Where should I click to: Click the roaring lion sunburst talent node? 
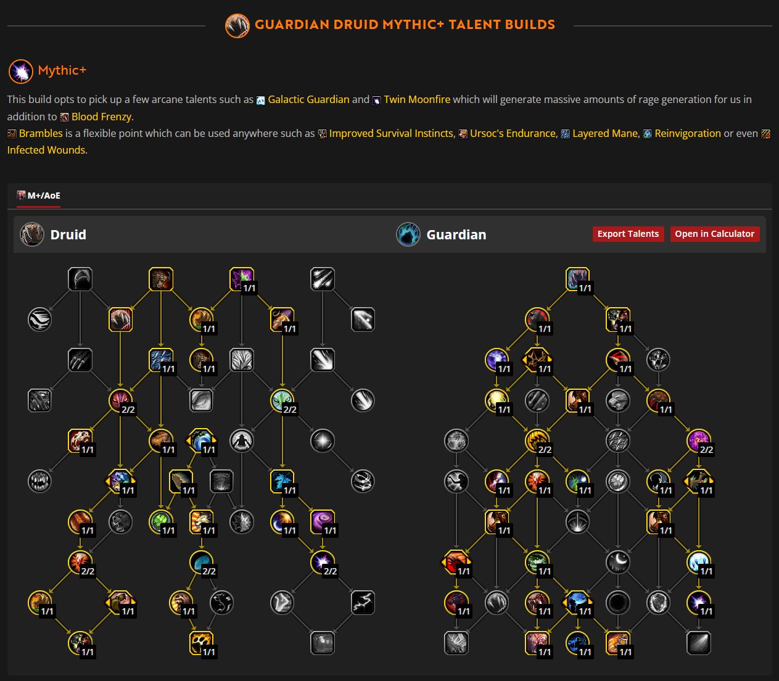pos(202,522)
